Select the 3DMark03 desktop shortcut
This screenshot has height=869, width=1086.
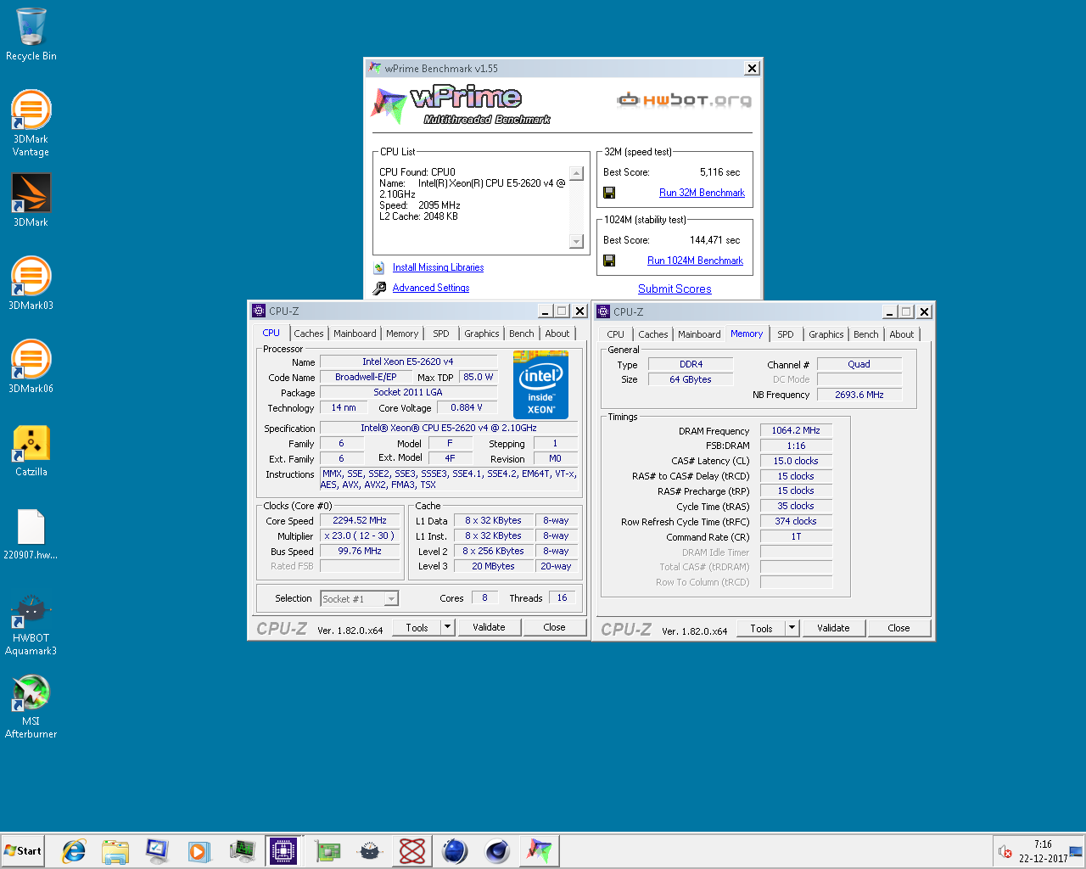[31, 283]
